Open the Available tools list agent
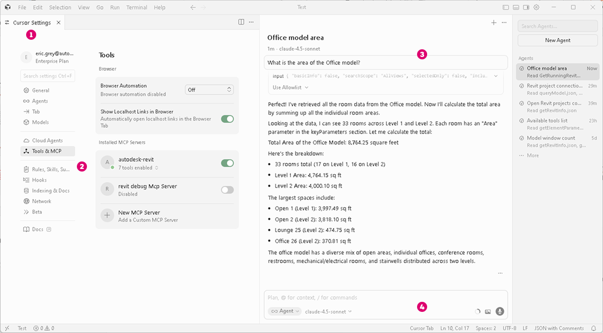Image resolution: width=603 pixels, height=333 pixels. tap(558, 124)
